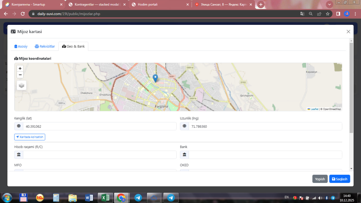
Task: Click the blue location marker on map
Action: [155, 78]
